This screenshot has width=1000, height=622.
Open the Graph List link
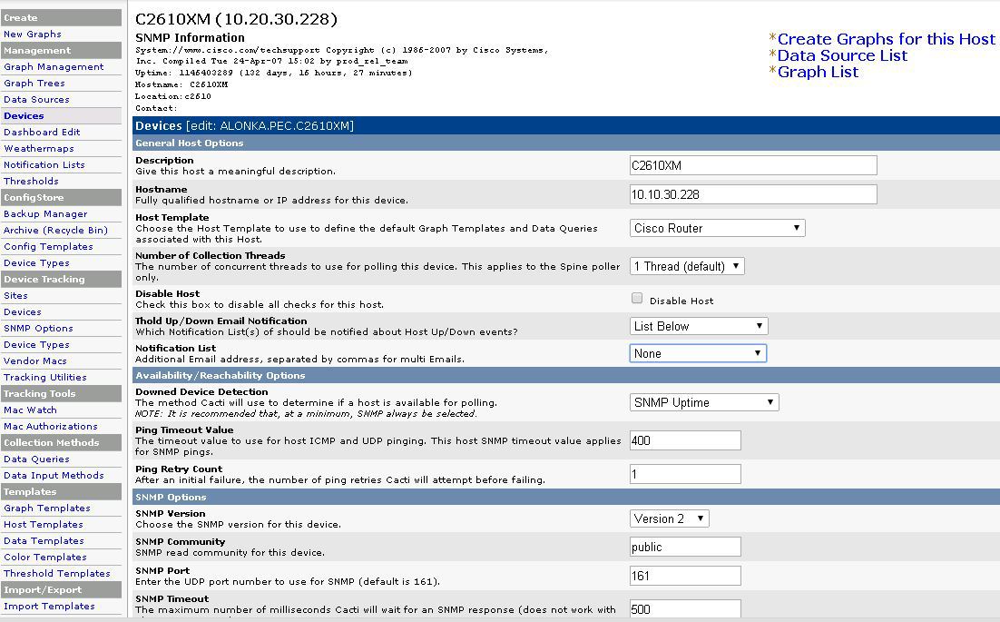click(x=818, y=72)
